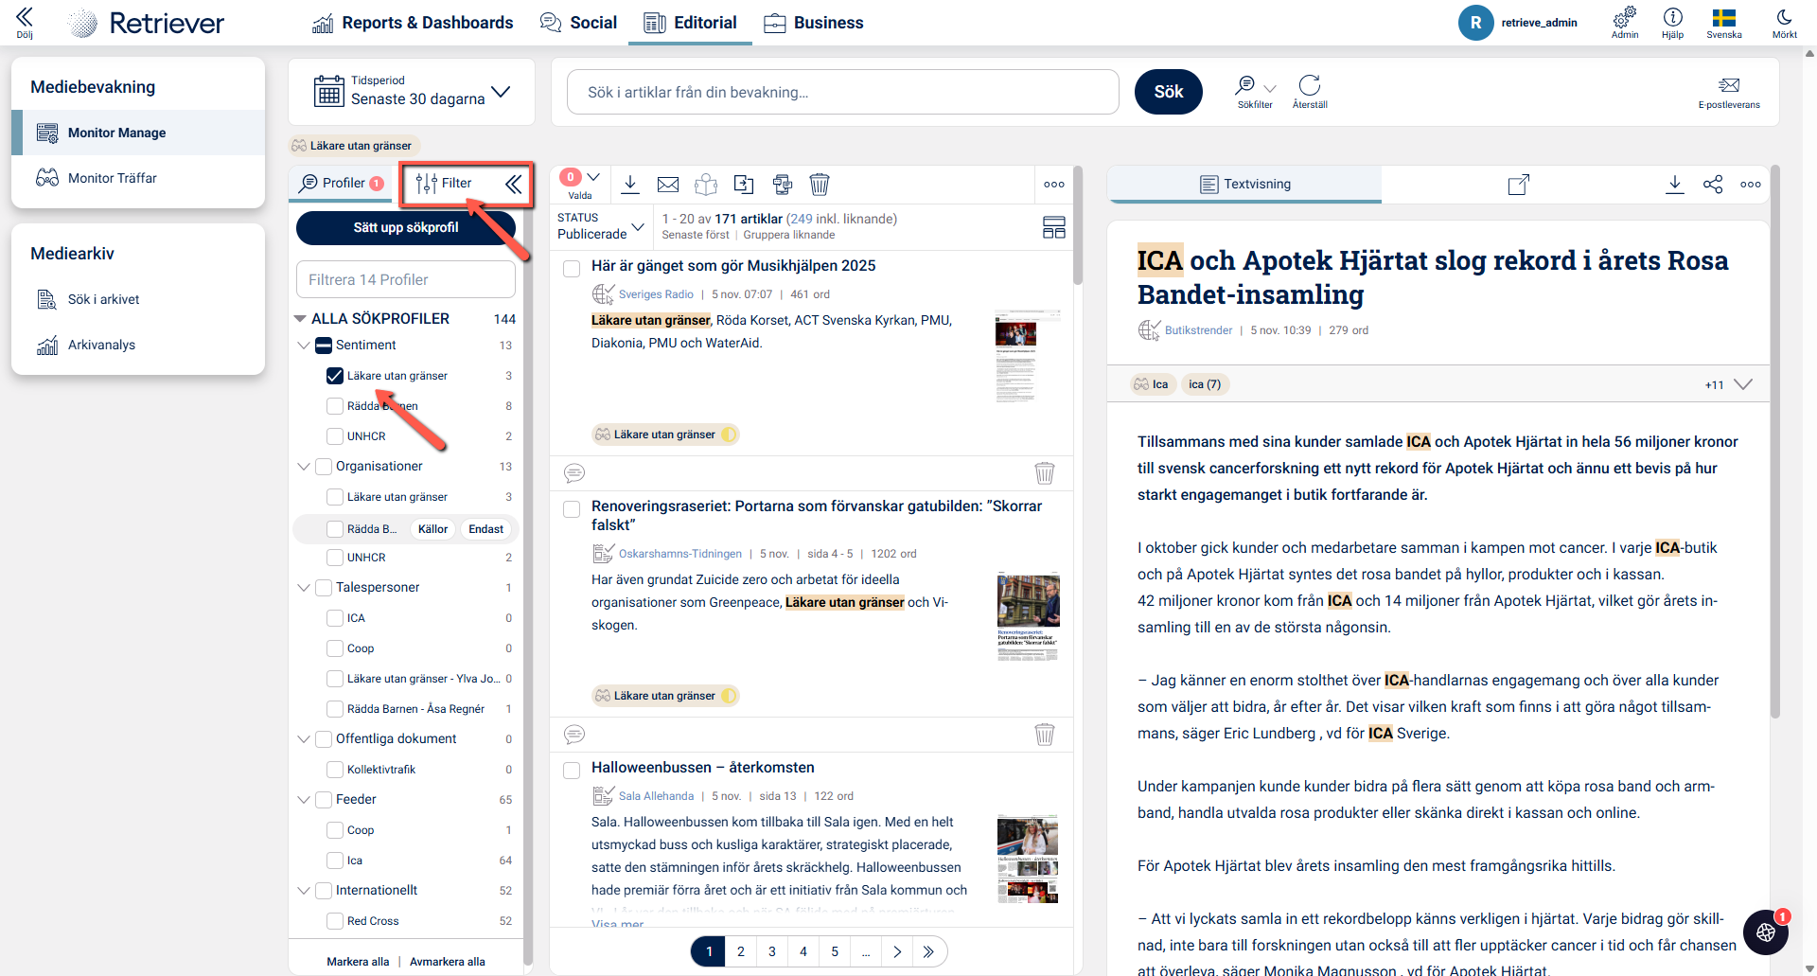The width and height of the screenshot is (1817, 976).
Task: Open the Halloweenbussen article thumbnail
Action: click(x=1028, y=860)
